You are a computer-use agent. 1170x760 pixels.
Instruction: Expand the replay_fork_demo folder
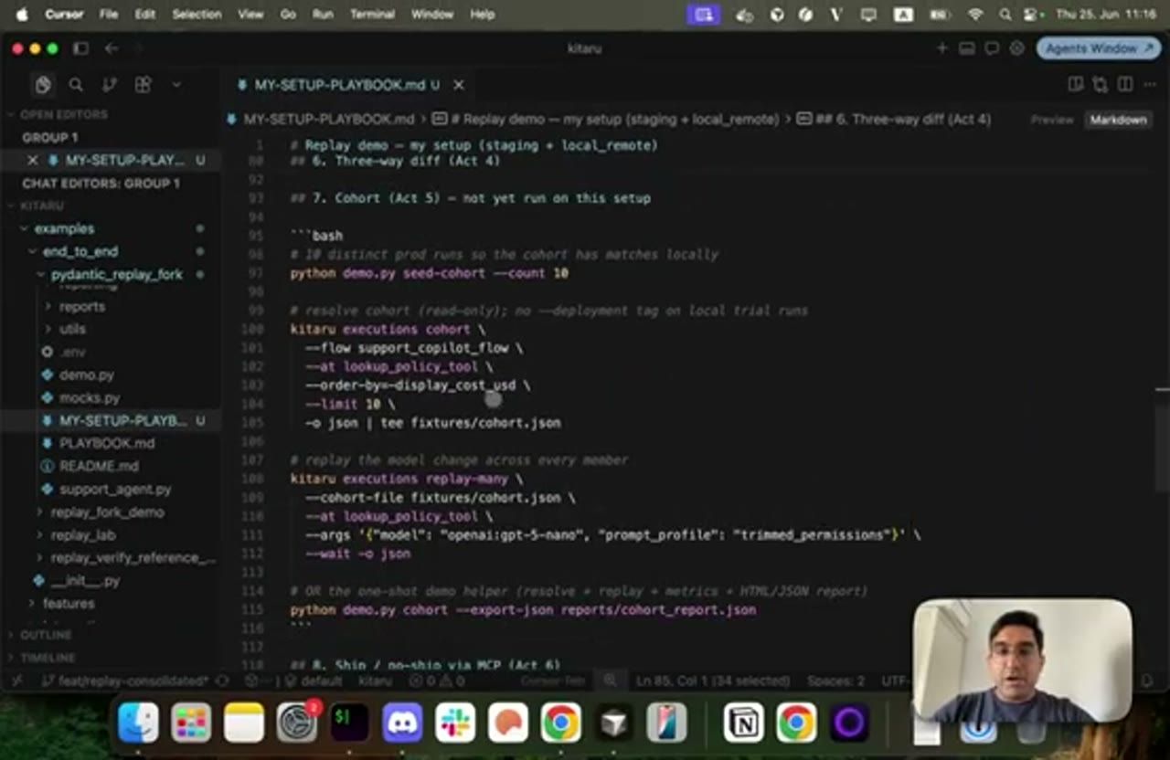pyautogui.click(x=107, y=512)
